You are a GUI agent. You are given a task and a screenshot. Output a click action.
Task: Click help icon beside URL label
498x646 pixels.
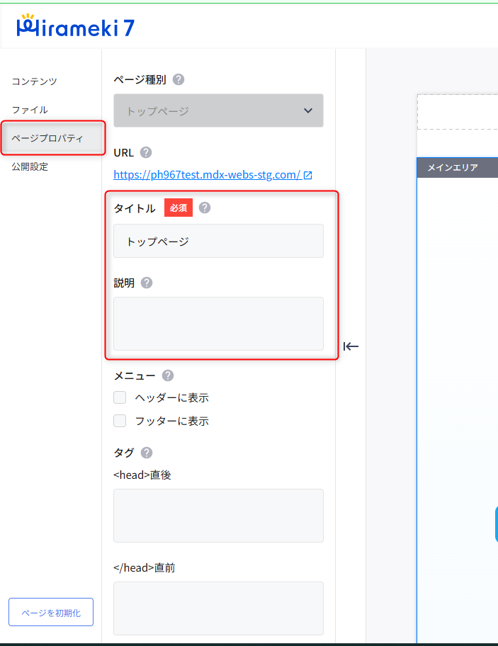click(146, 152)
